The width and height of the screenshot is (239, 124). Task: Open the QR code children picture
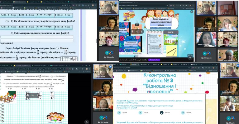pos(171,40)
